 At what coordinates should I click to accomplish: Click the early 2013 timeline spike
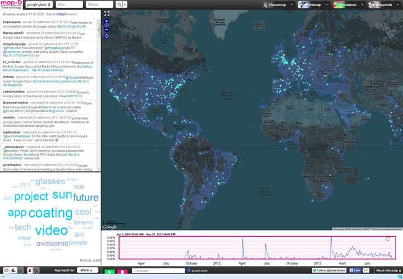coord(331,247)
